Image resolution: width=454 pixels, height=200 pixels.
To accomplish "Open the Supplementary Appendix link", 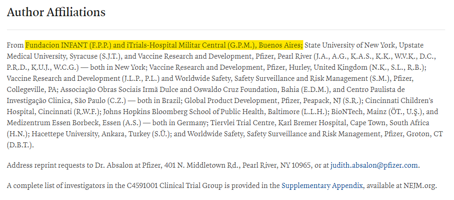I will 322,186.
